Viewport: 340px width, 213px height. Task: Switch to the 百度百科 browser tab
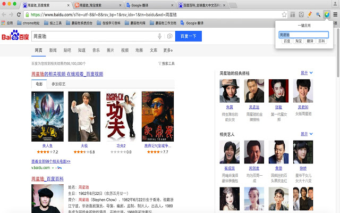click(x=202, y=5)
